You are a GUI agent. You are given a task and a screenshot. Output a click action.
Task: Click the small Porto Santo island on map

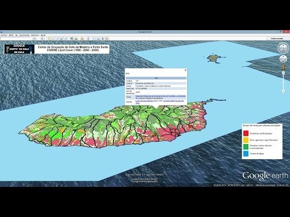coord(214,58)
